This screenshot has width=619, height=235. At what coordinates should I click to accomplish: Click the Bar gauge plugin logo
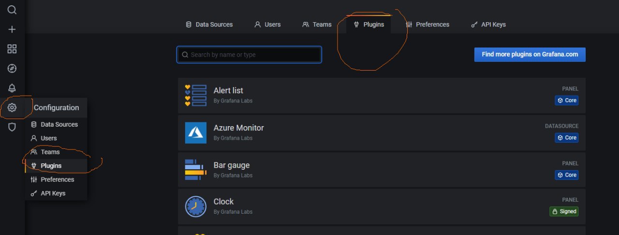195,170
